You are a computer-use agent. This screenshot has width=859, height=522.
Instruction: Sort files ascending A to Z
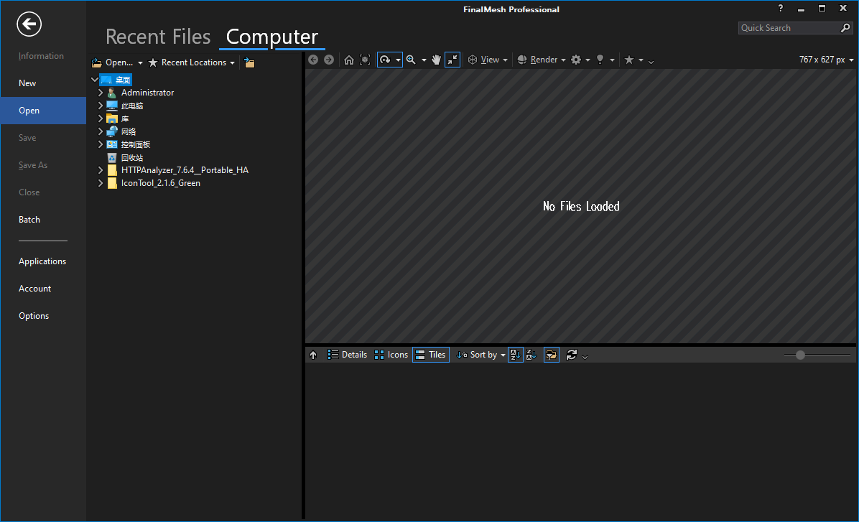pos(516,355)
